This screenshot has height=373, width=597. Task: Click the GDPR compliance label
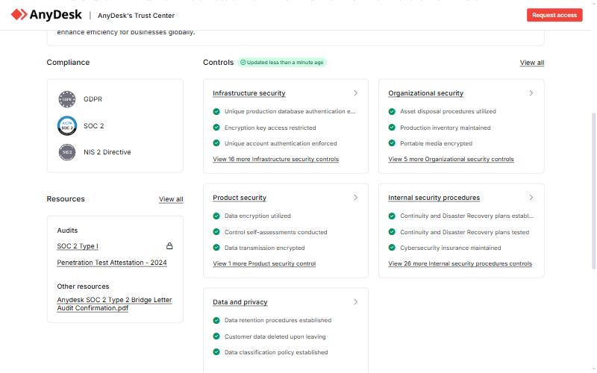93,99
